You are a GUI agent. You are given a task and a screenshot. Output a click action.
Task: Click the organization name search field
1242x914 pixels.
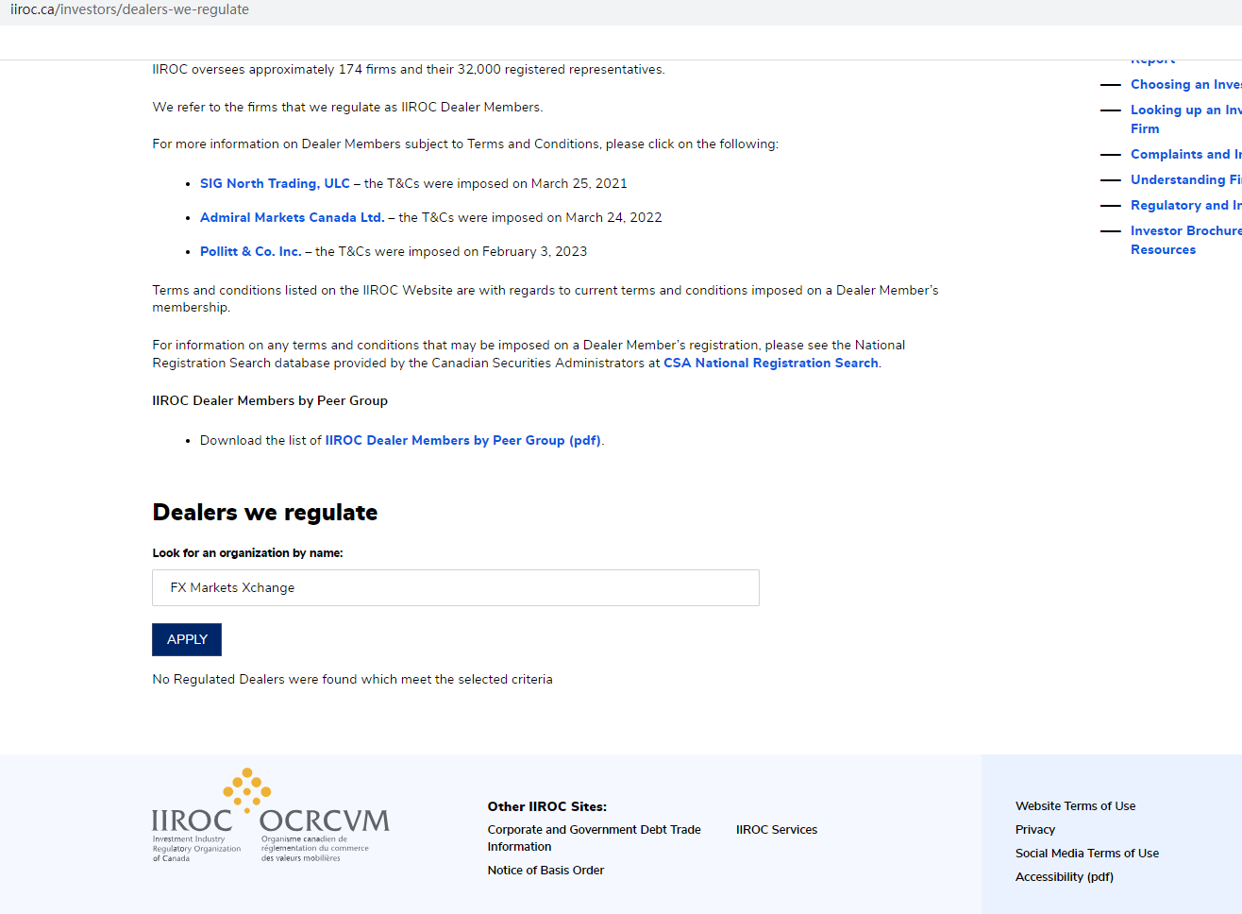click(456, 587)
